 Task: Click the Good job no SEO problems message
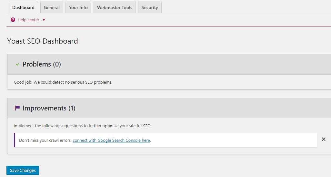(x=63, y=82)
